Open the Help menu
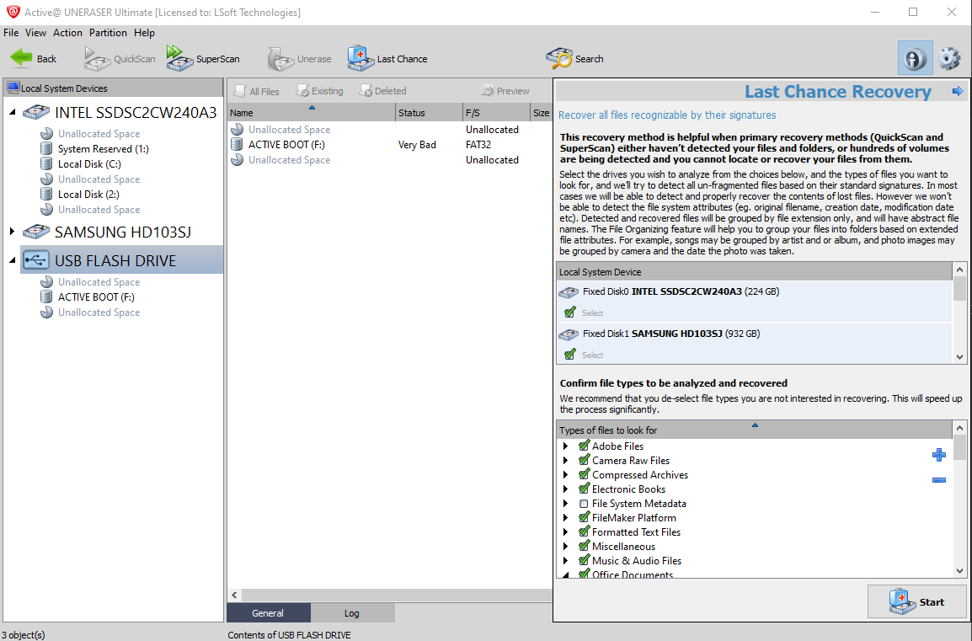 point(144,33)
